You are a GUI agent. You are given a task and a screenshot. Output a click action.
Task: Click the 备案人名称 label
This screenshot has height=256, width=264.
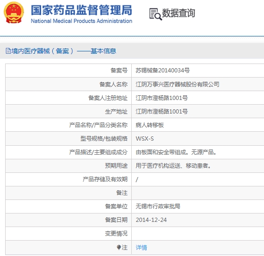(114, 84)
